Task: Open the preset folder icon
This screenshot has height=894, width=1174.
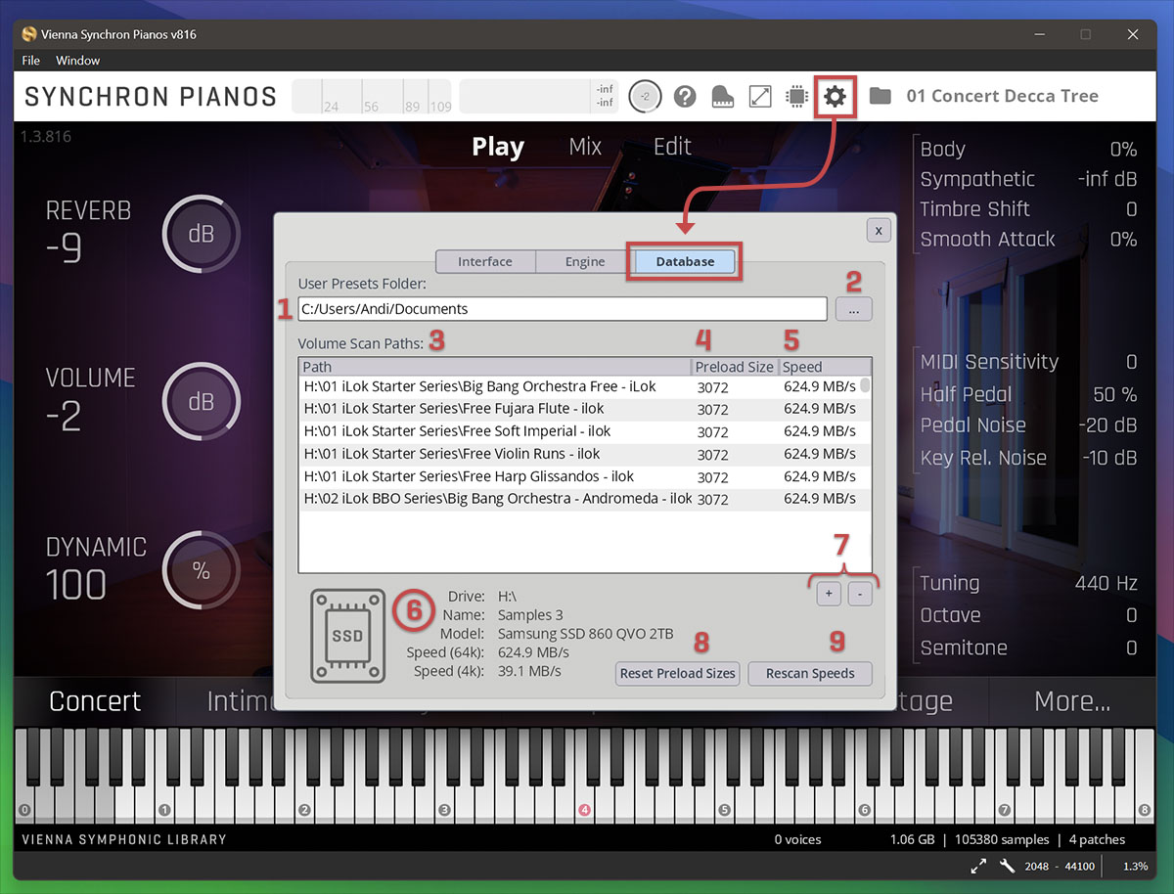Action: [880, 96]
